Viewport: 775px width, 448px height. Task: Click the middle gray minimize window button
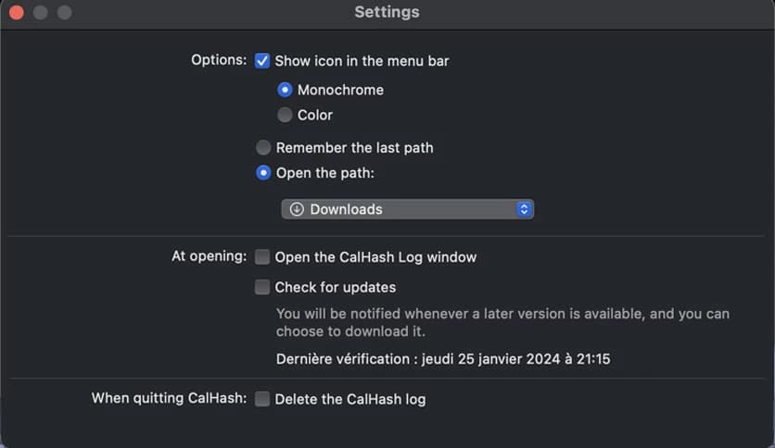click(x=40, y=13)
